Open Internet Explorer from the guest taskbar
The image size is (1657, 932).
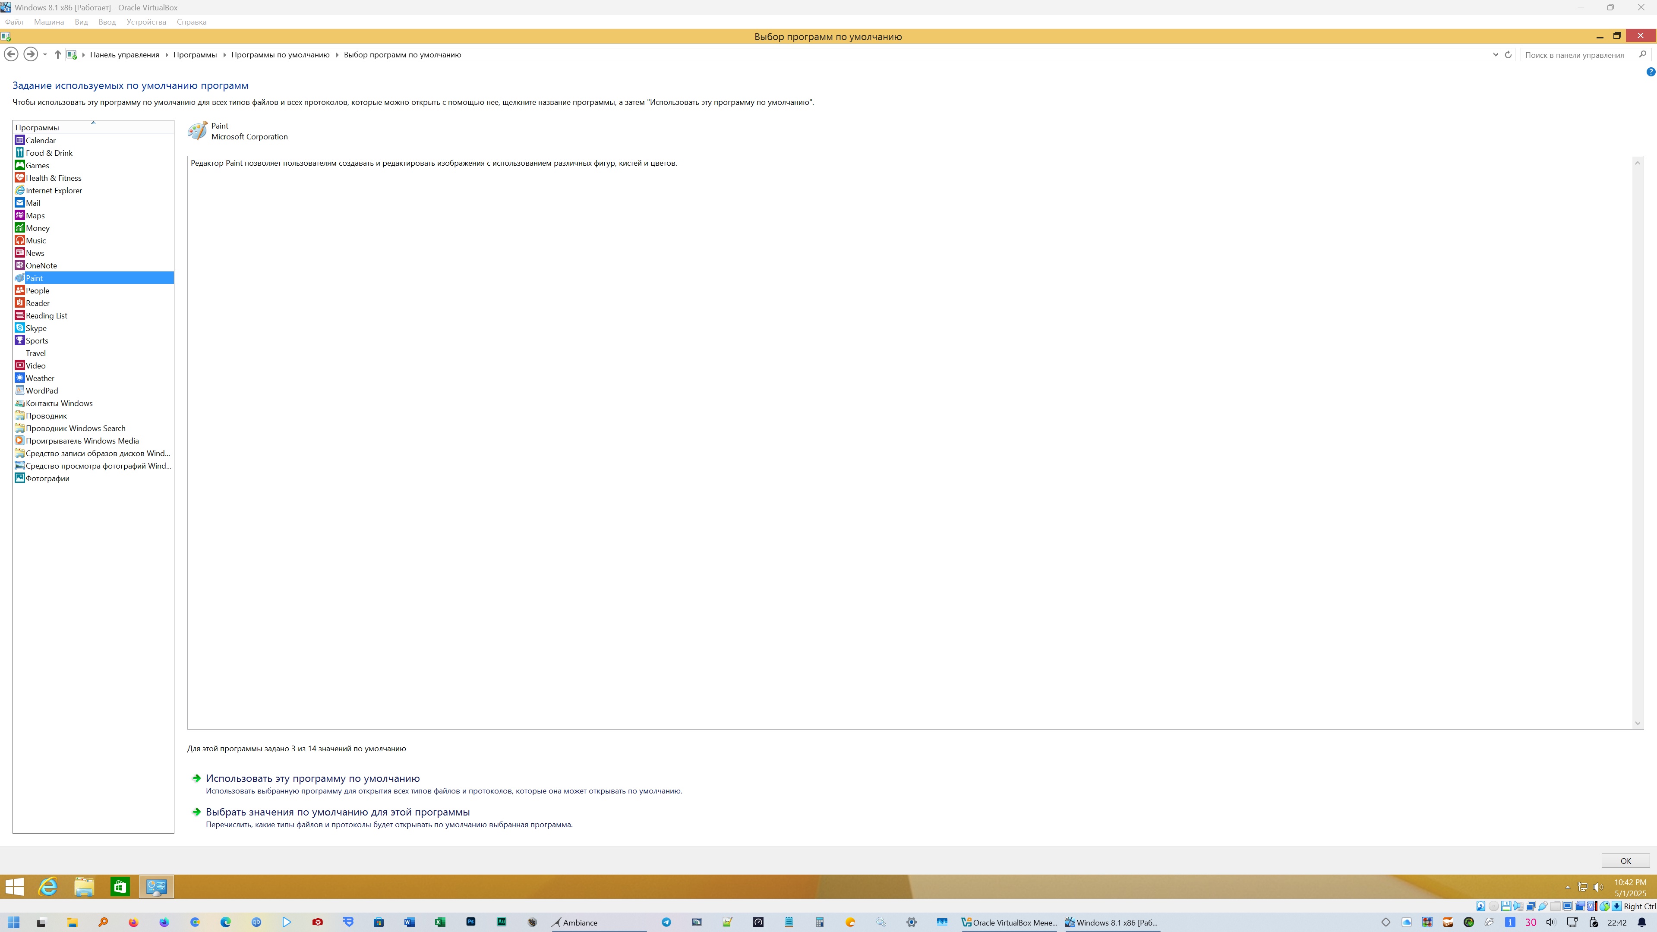coord(48,887)
